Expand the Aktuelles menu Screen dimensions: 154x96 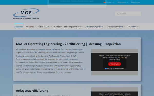coord(31,27)
